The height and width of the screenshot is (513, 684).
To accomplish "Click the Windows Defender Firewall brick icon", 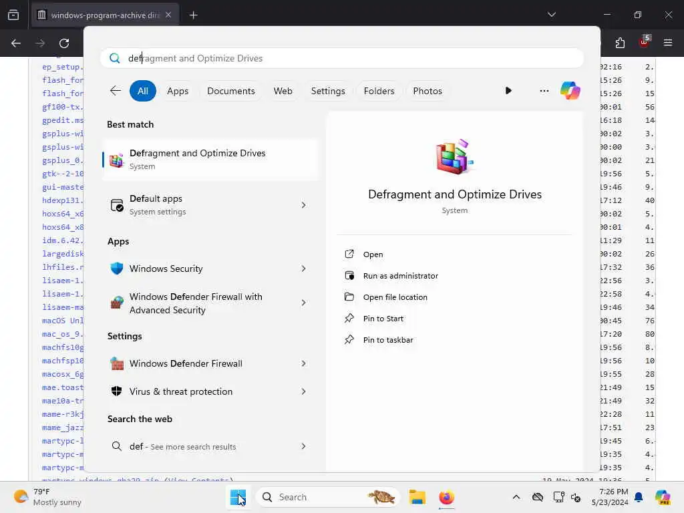I will 116,363.
